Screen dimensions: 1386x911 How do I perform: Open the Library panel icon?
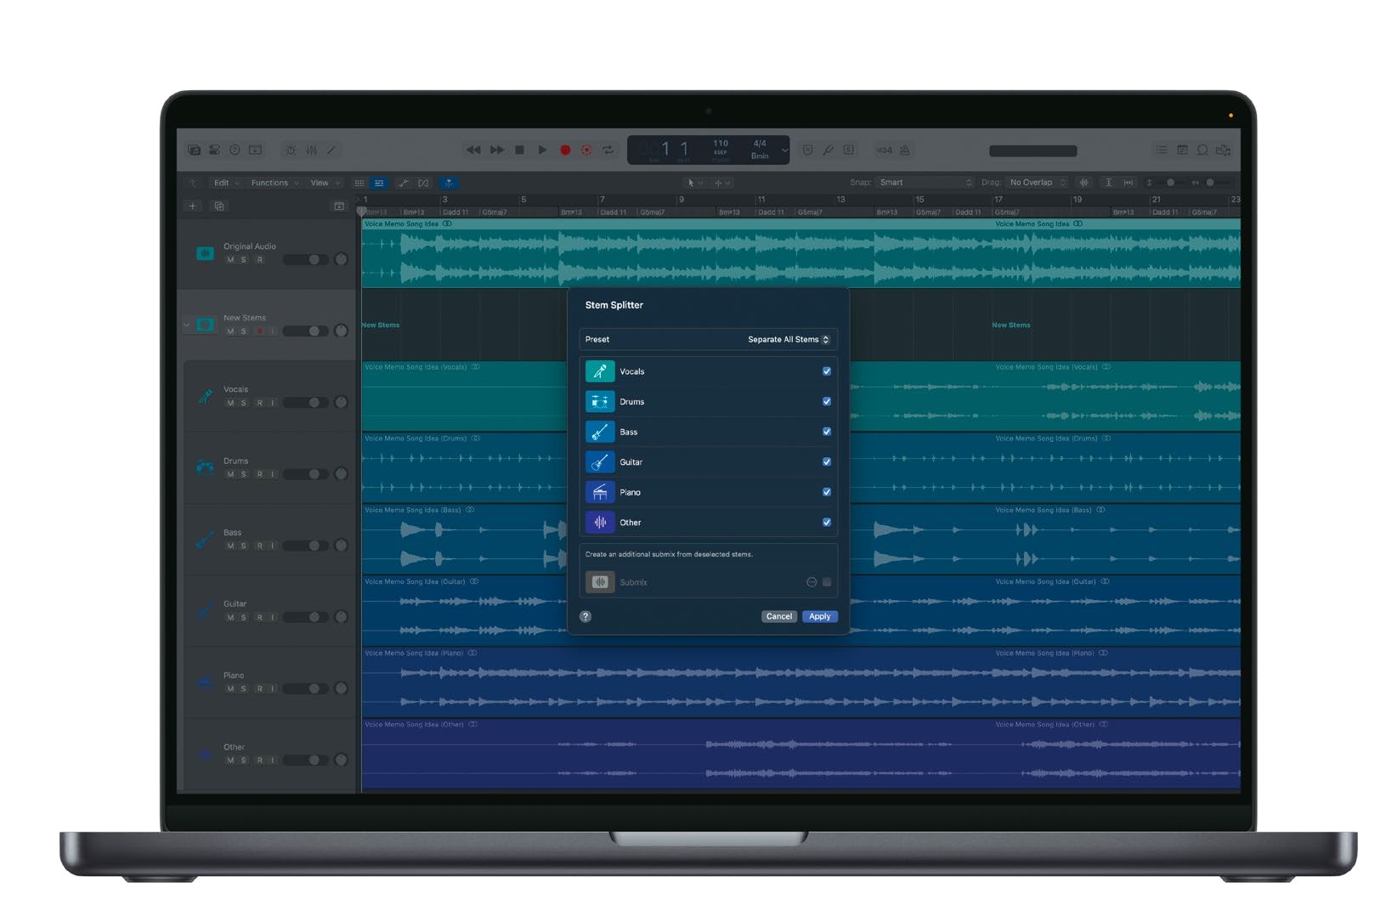(194, 150)
